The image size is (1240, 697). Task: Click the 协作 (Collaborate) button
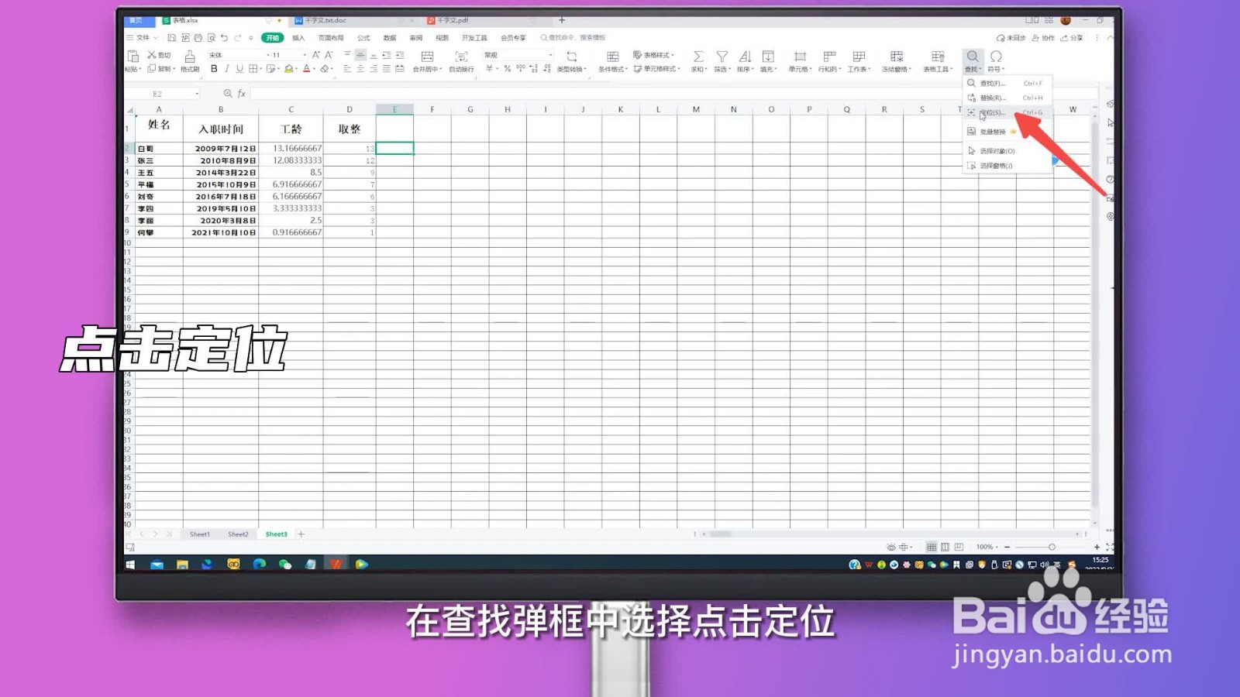point(1043,37)
